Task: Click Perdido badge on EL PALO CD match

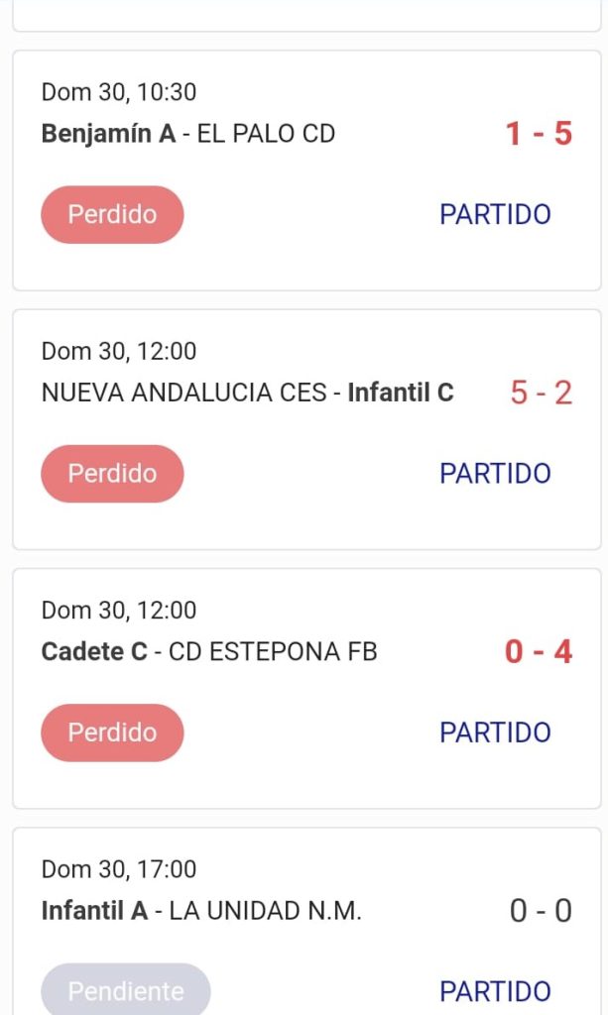Action: pyautogui.click(x=112, y=214)
